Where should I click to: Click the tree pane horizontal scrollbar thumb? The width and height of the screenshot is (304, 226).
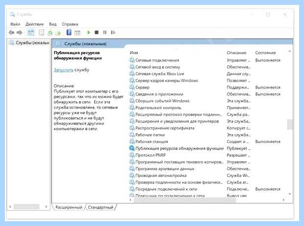(26, 207)
